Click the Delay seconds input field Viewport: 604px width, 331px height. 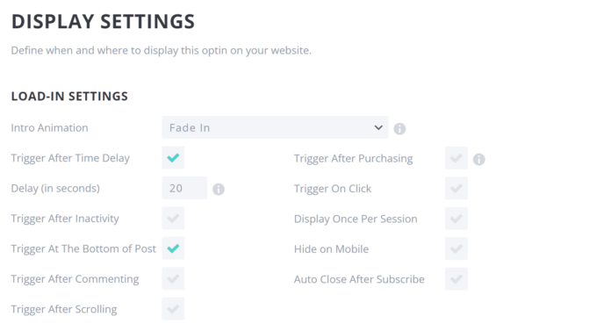tap(184, 188)
